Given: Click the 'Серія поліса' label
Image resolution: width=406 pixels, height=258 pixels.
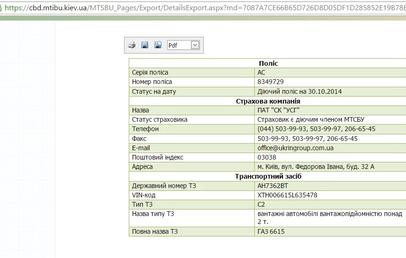Looking at the screenshot, I should [x=150, y=72].
